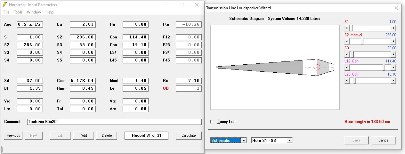The width and height of the screenshot is (405, 154).
Task: Click the Eg field showing 2.83
Action: (x=83, y=24)
